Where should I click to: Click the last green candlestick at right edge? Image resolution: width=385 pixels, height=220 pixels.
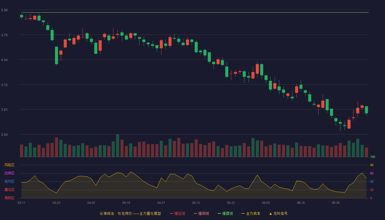click(366, 110)
